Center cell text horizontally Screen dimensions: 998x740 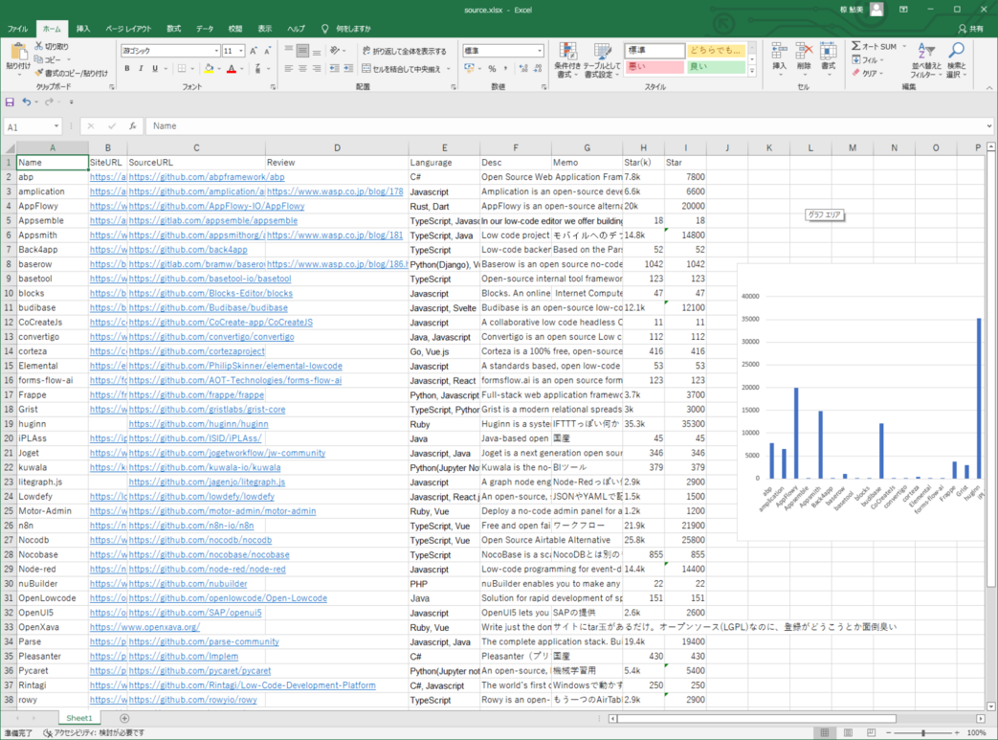click(x=302, y=69)
